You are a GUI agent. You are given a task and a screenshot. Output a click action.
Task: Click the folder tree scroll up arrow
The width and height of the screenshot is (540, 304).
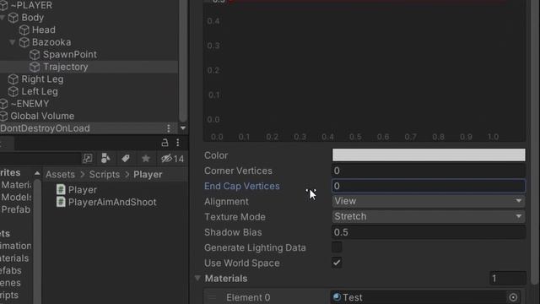(x=37, y=173)
